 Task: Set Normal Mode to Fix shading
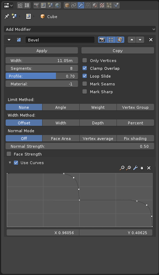tap(135, 138)
